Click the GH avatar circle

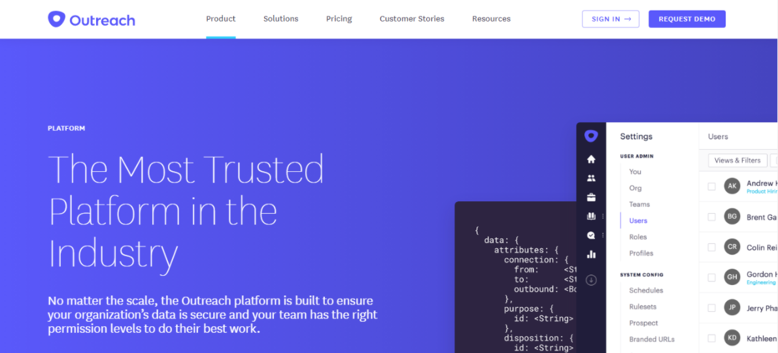pyautogui.click(x=732, y=278)
